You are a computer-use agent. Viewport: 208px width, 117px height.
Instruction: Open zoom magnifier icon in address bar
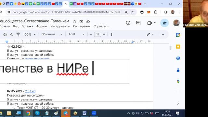(126, 12)
